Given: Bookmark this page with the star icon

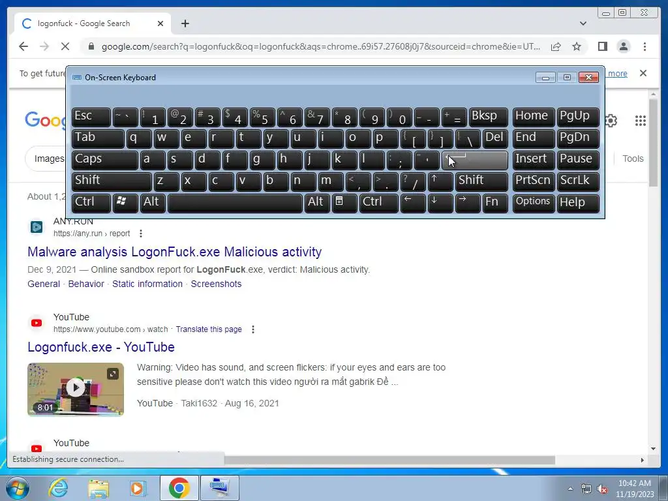Looking at the screenshot, I should click(x=577, y=46).
